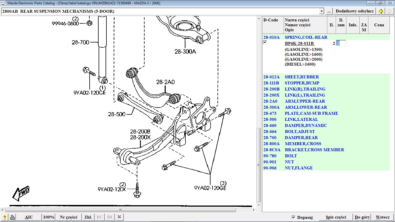
Task: Click the printer icon in bottom toolbar
Action: [x=12, y=217]
